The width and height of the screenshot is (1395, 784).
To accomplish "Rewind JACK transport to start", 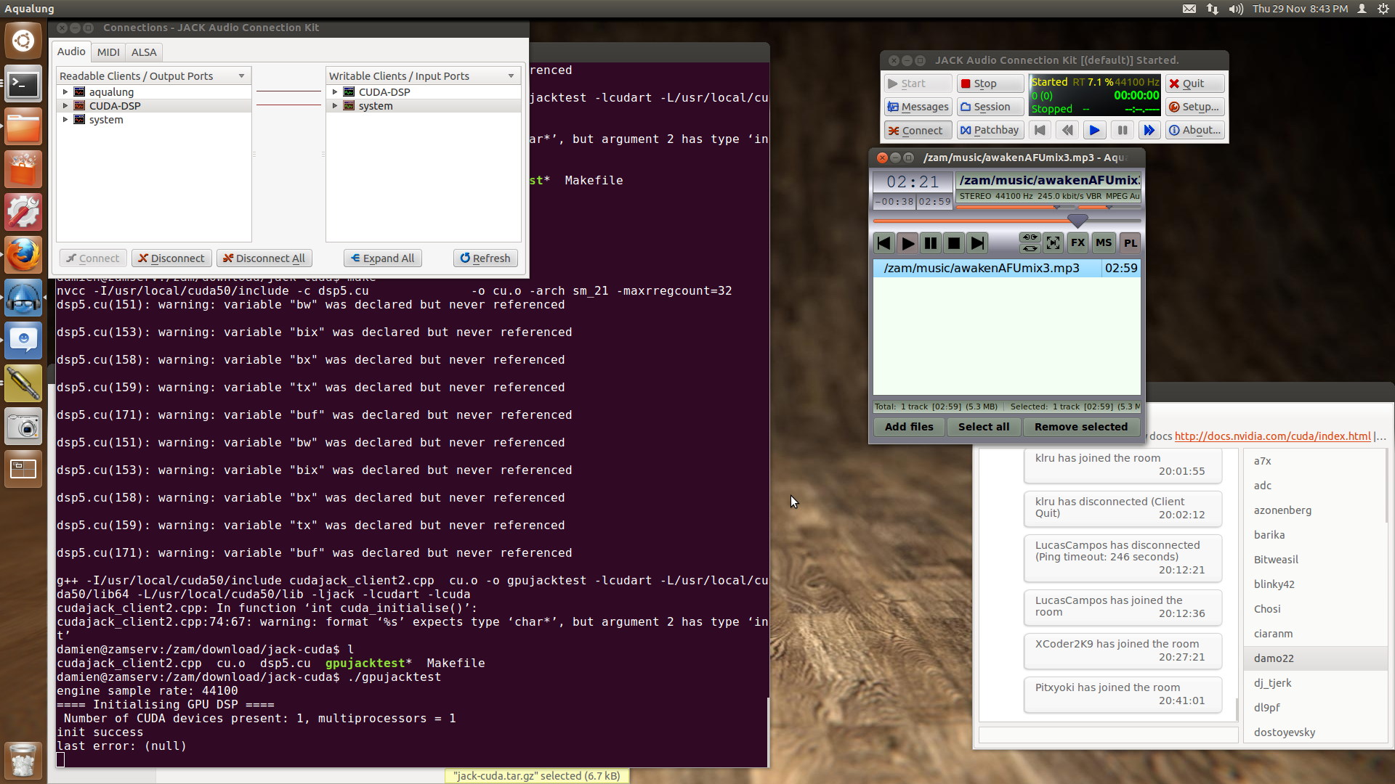I will (x=1040, y=130).
